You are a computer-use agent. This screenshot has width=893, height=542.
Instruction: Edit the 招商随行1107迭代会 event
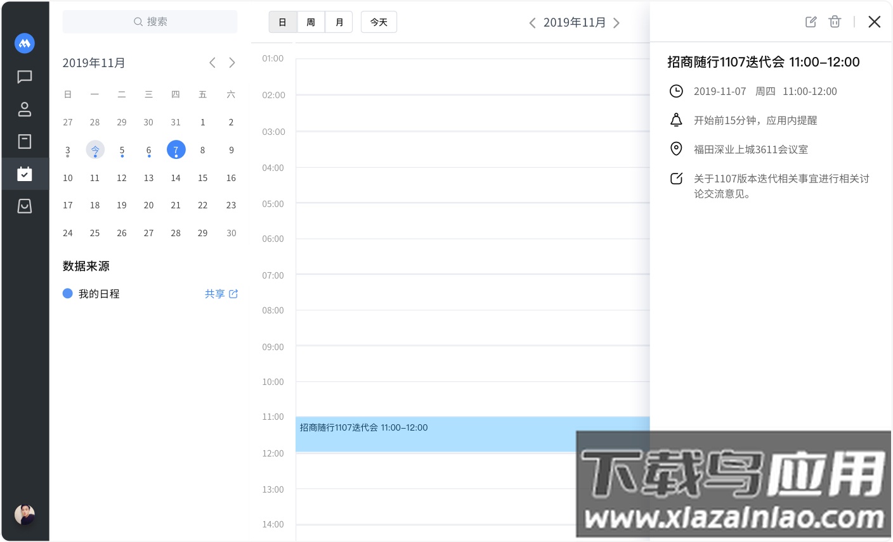(811, 21)
